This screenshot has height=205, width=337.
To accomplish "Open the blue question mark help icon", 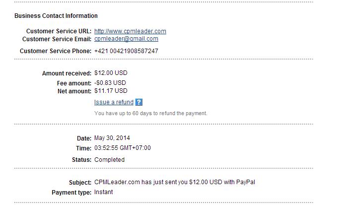I will pyautogui.click(x=139, y=102).
